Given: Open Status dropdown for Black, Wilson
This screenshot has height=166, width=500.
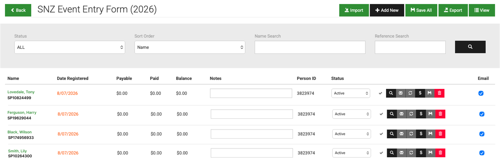Looking at the screenshot, I should coord(351,134).
